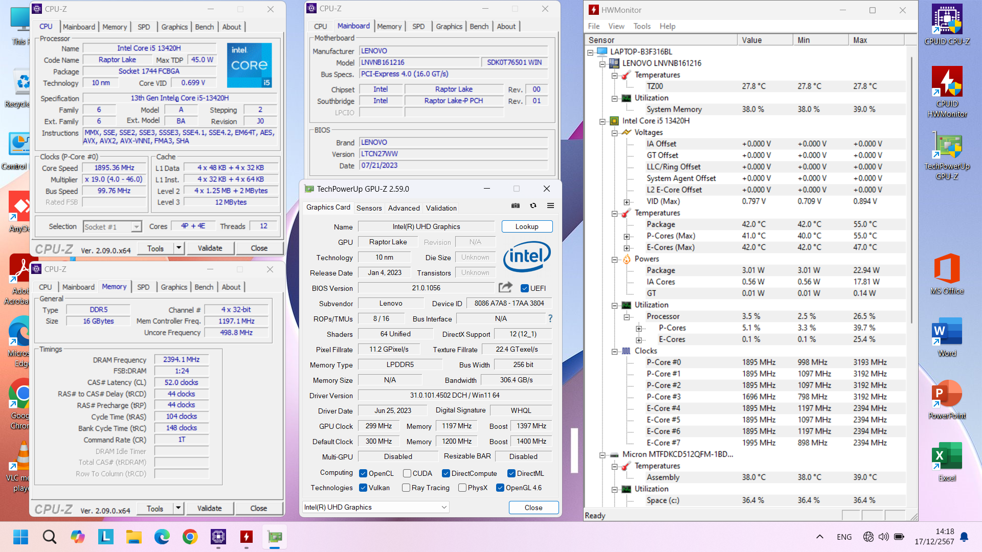The height and width of the screenshot is (552, 982).
Task: Open Microsoft Edge from taskbar
Action: pyautogui.click(x=162, y=537)
